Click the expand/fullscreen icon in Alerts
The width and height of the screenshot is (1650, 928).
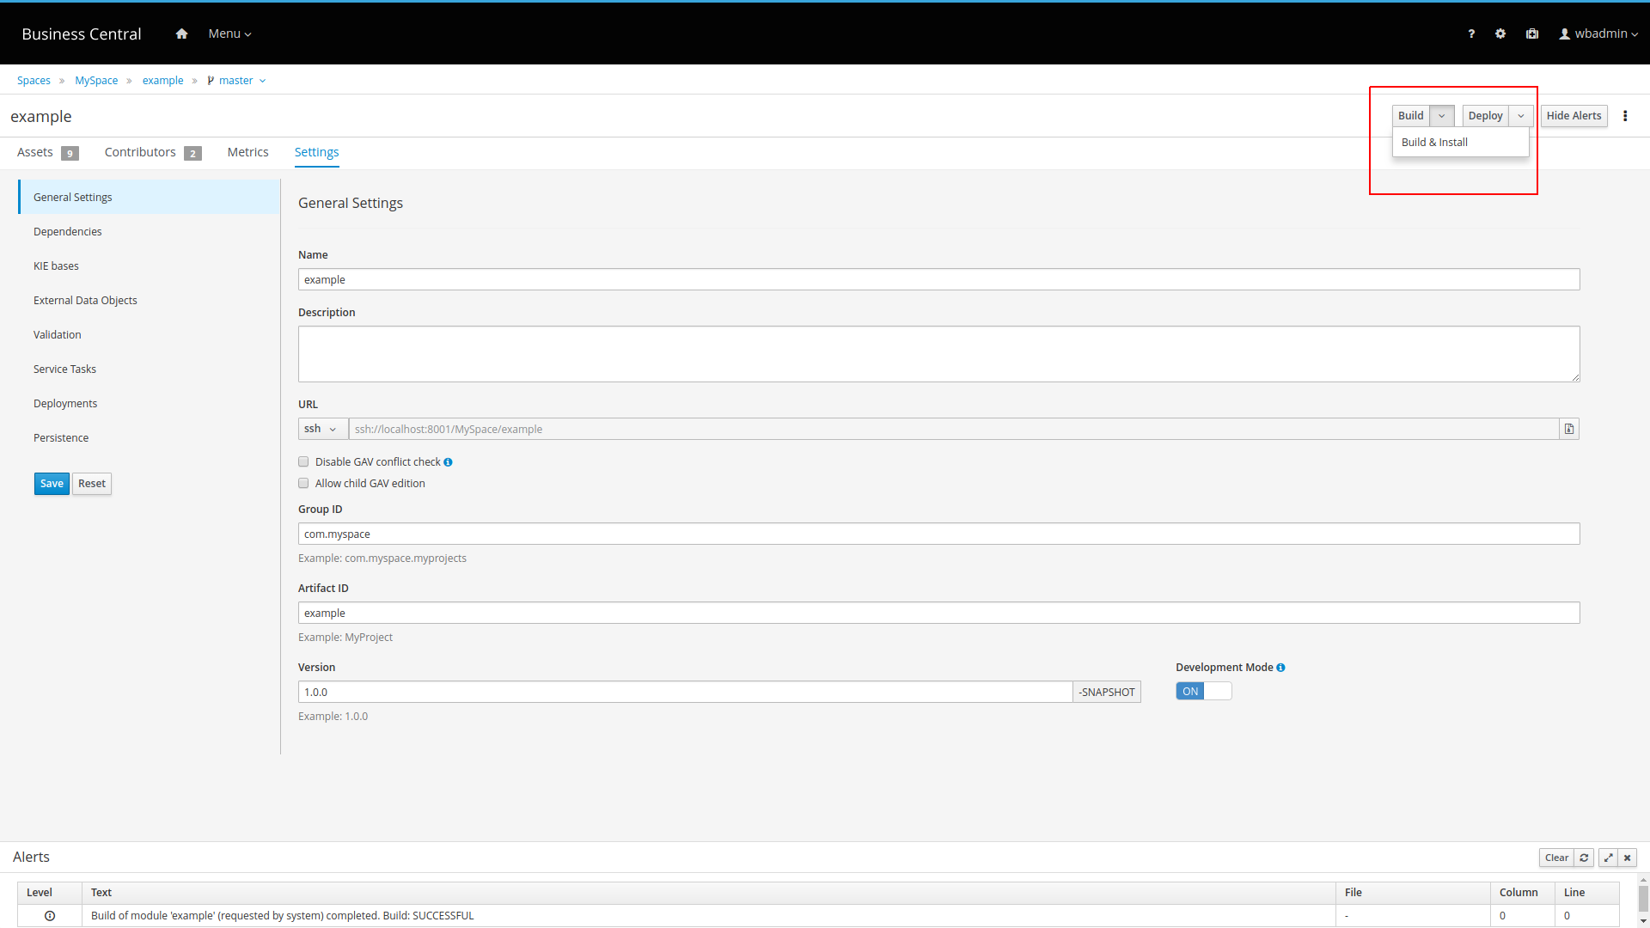click(x=1610, y=857)
